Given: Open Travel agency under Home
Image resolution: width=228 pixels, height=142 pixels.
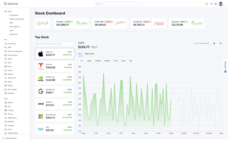Looking at the screenshot, I should click(x=14, y=27).
